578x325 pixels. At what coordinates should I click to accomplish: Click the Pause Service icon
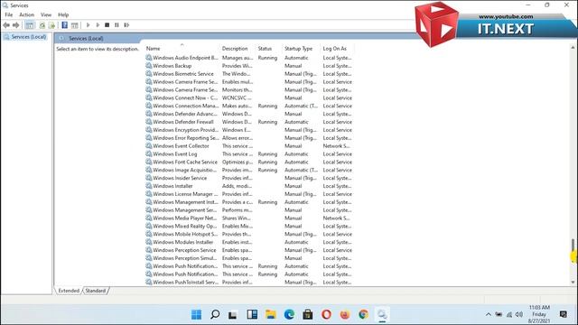(117, 25)
